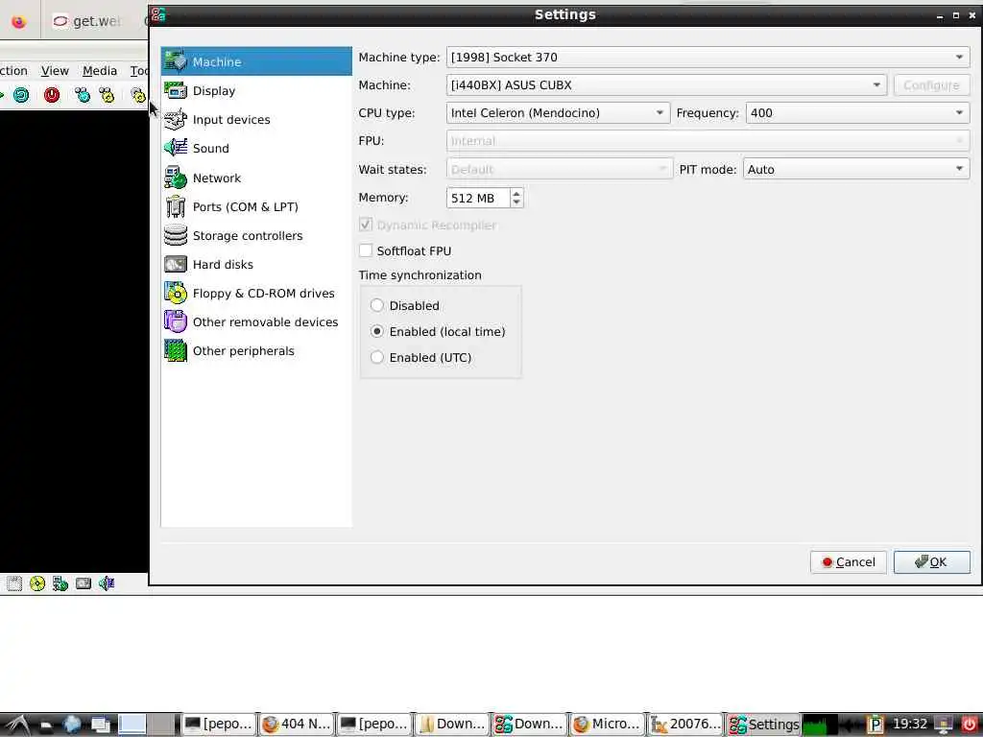Click the globe browser launcher in taskbar
The height and width of the screenshot is (737, 983).
tap(72, 725)
